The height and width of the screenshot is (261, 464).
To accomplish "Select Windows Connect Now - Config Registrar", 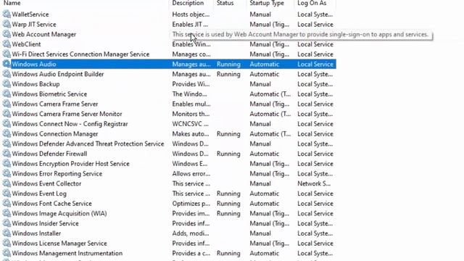I will tap(70, 124).
